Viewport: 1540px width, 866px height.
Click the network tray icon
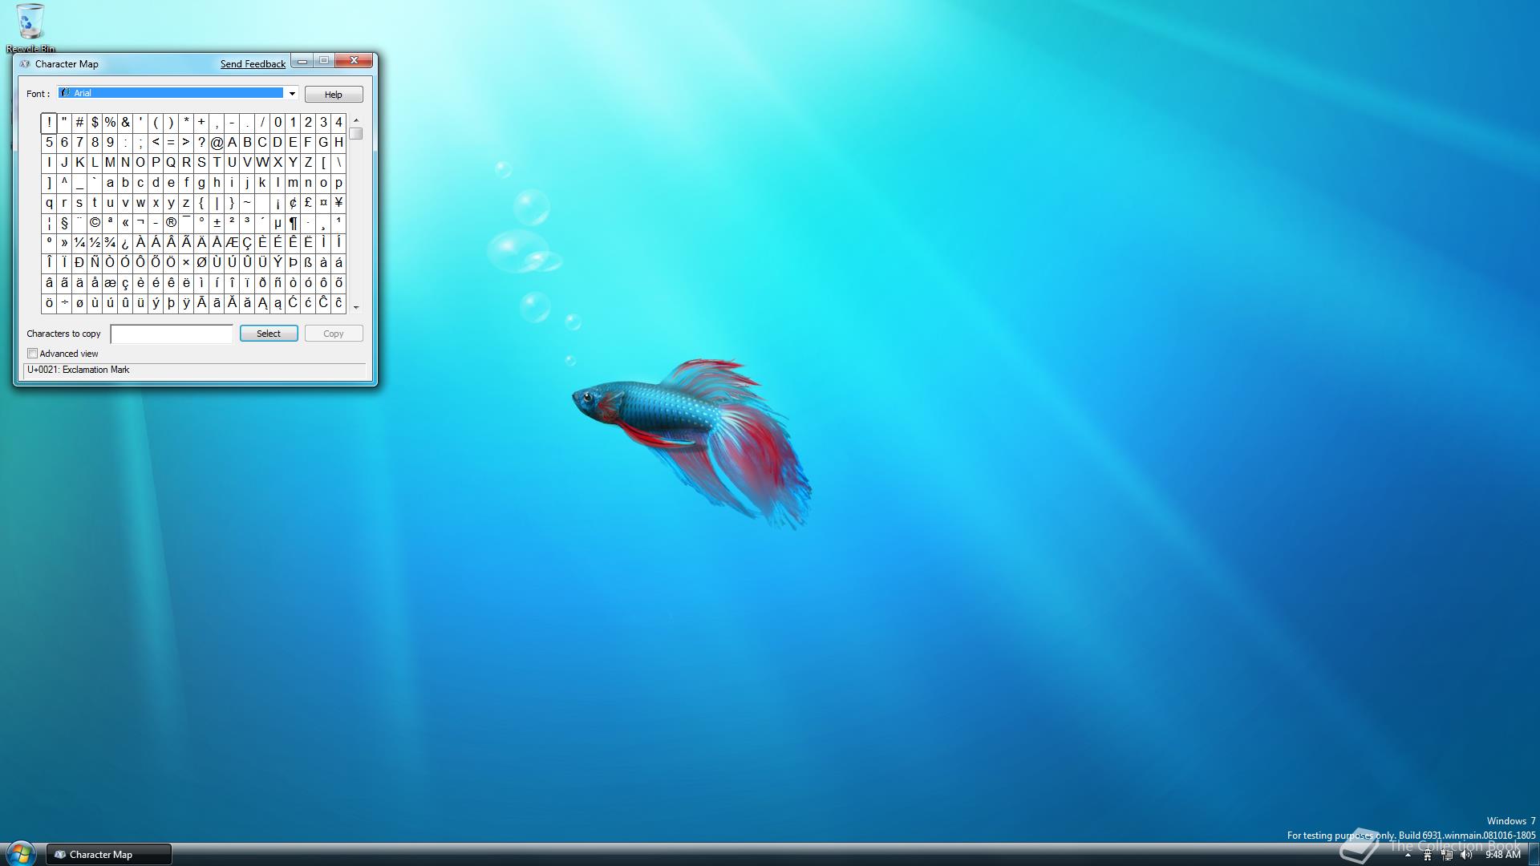pyautogui.click(x=1447, y=855)
